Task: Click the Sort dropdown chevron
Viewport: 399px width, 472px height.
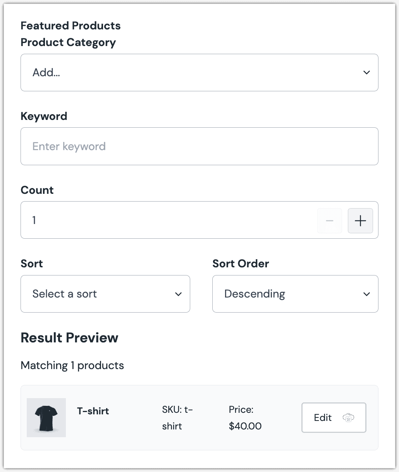Action: tap(179, 294)
